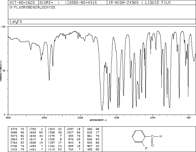Click the 1275 peak table entry
The image size is (196, 152).
(55, 136)
